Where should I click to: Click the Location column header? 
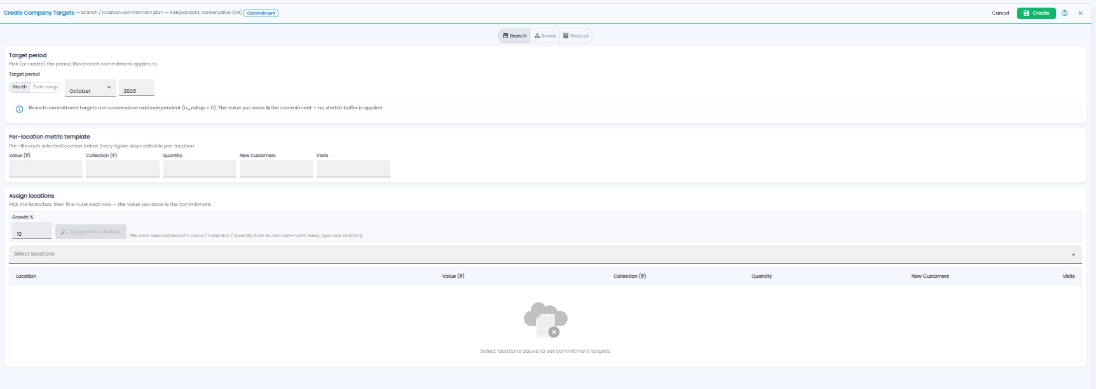pyautogui.click(x=26, y=276)
